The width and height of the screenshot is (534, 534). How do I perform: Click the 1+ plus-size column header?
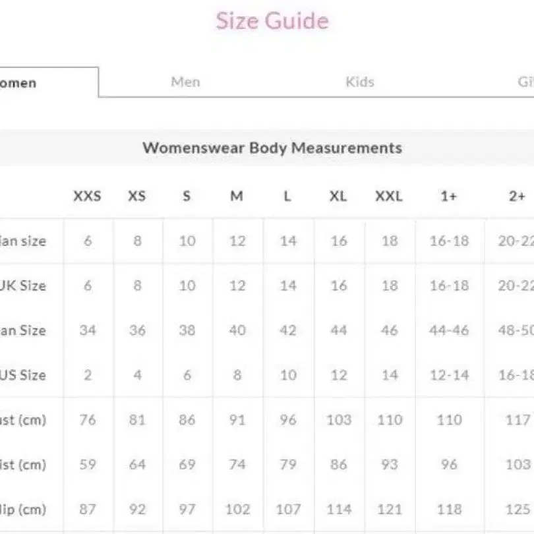[449, 196]
